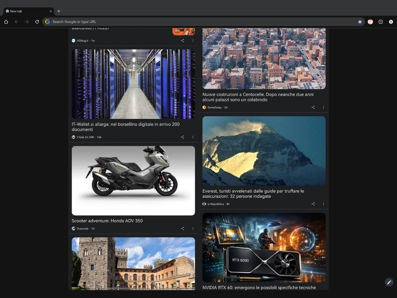Open the NVIDIA RTX 60 headline
The image size is (397, 298).
tap(259, 288)
